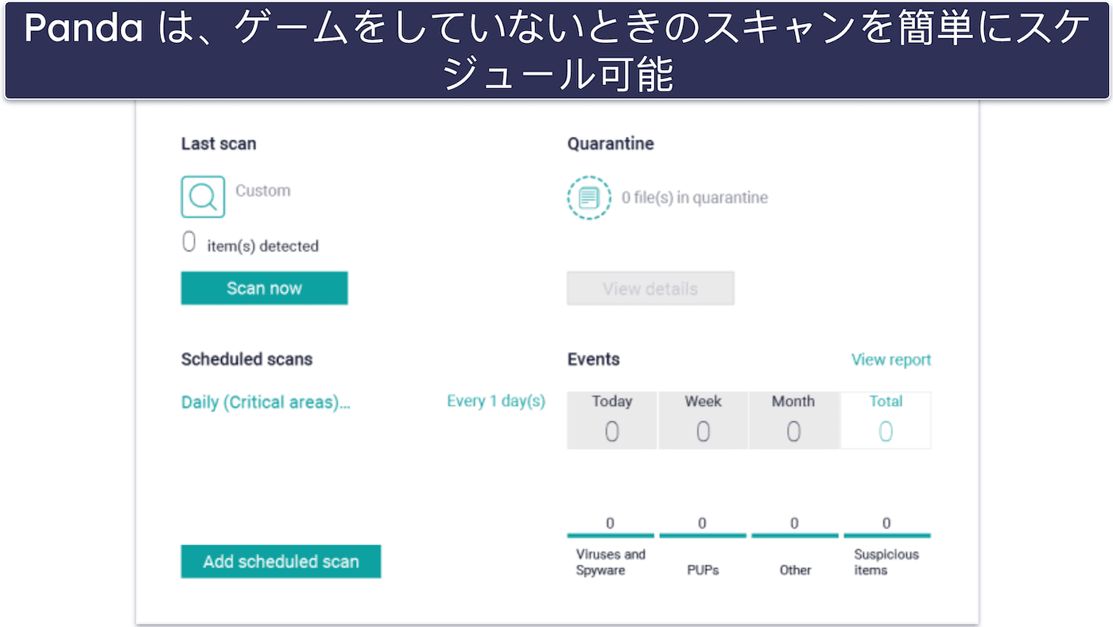Click the View details button
The height and width of the screenshot is (627, 1113).
pos(650,288)
